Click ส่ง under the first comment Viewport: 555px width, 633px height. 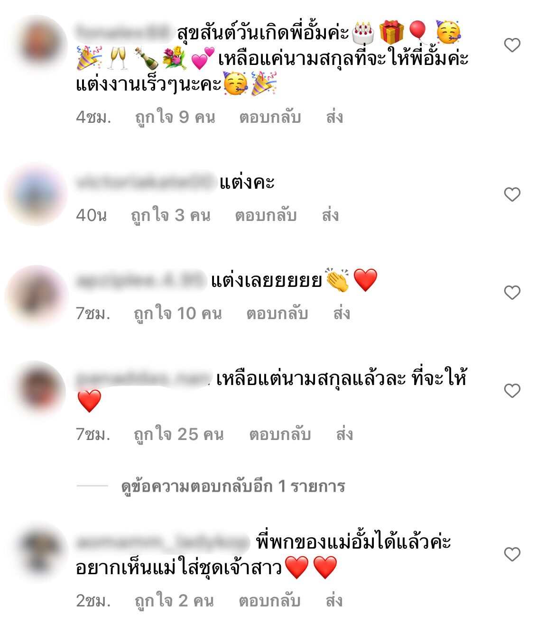(x=334, y=117)
